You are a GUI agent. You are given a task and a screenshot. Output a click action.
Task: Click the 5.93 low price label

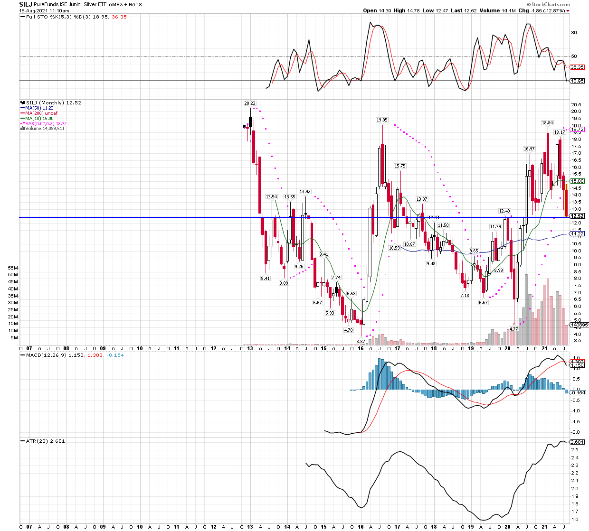tap(330, 313)
